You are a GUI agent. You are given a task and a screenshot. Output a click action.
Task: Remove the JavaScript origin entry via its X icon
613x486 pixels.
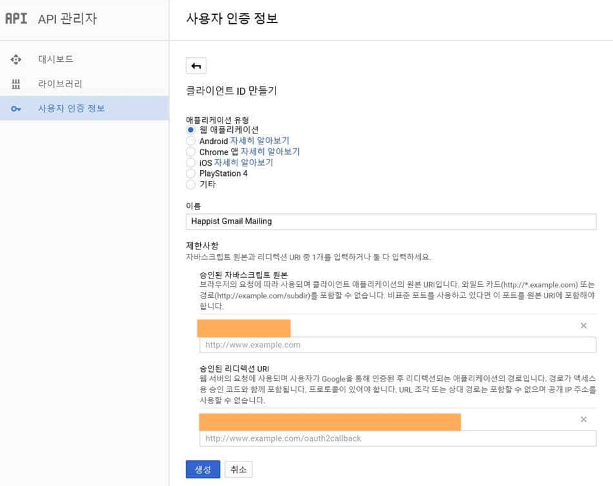[583, 326]
